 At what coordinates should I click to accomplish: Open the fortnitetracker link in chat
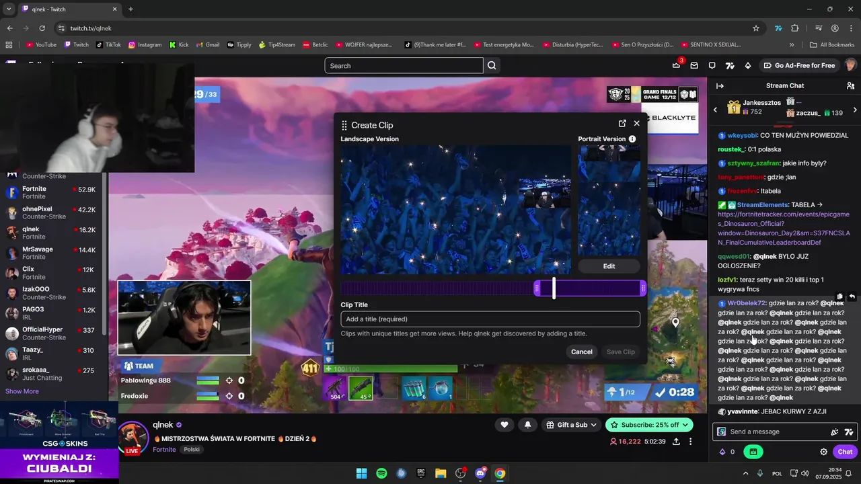pos(784,229)
